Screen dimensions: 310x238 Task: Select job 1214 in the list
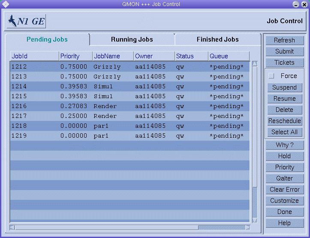coord(129,86)
